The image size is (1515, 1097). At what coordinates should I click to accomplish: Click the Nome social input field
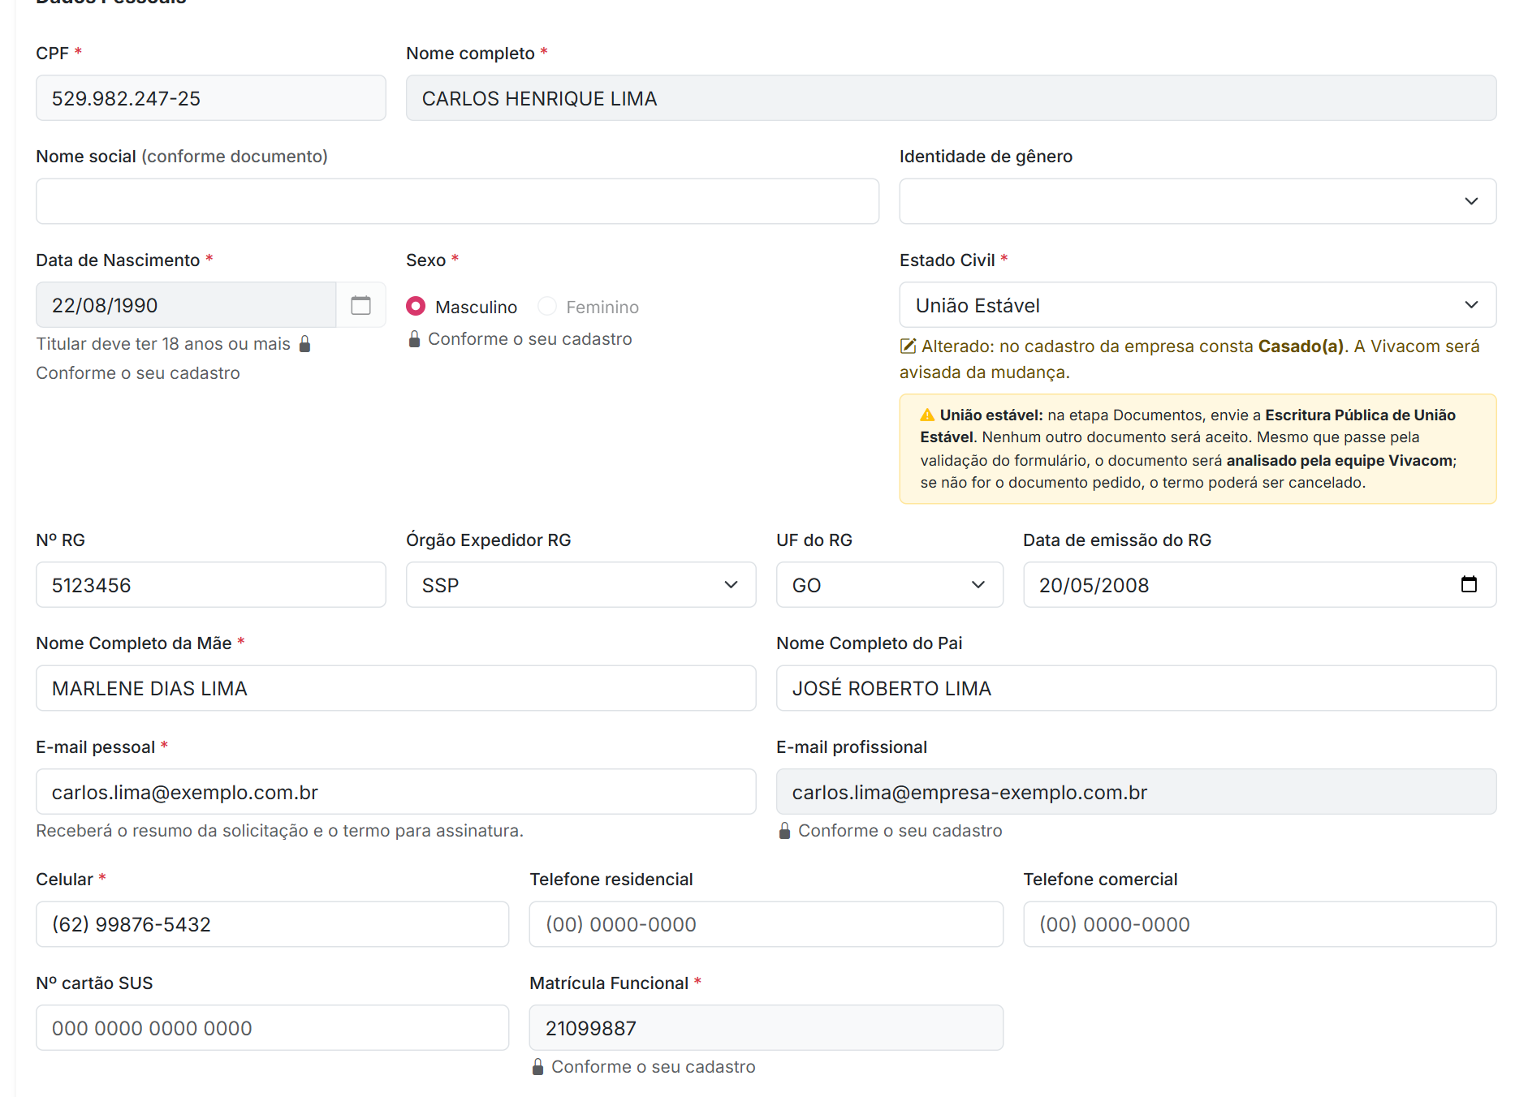[457, 201]
